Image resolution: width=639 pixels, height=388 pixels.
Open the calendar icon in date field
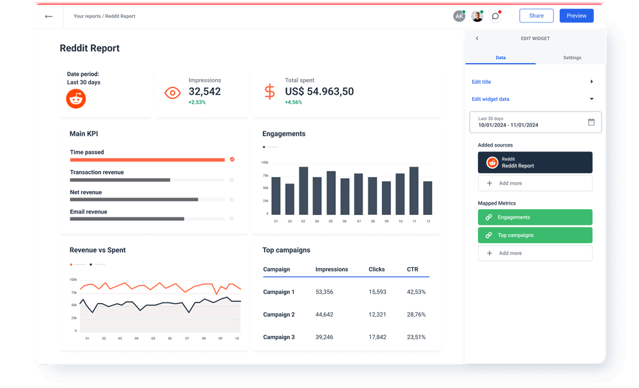[591, 122]
